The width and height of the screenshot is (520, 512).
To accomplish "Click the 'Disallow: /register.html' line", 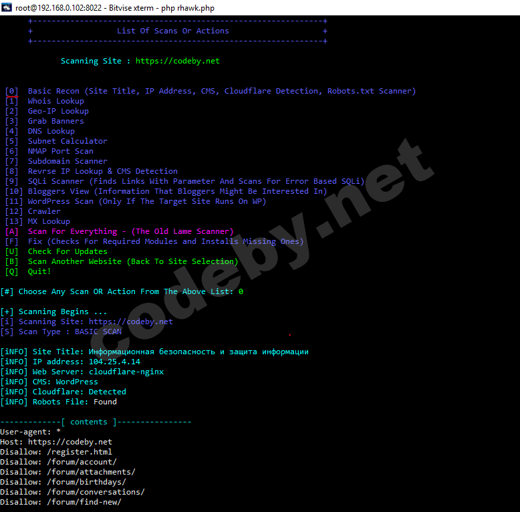I will 56,452.
